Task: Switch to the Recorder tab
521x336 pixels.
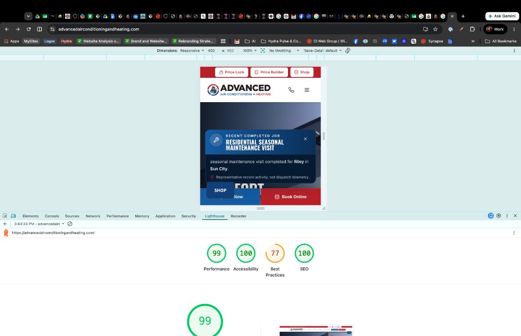Action: click(x=239, y=216)
